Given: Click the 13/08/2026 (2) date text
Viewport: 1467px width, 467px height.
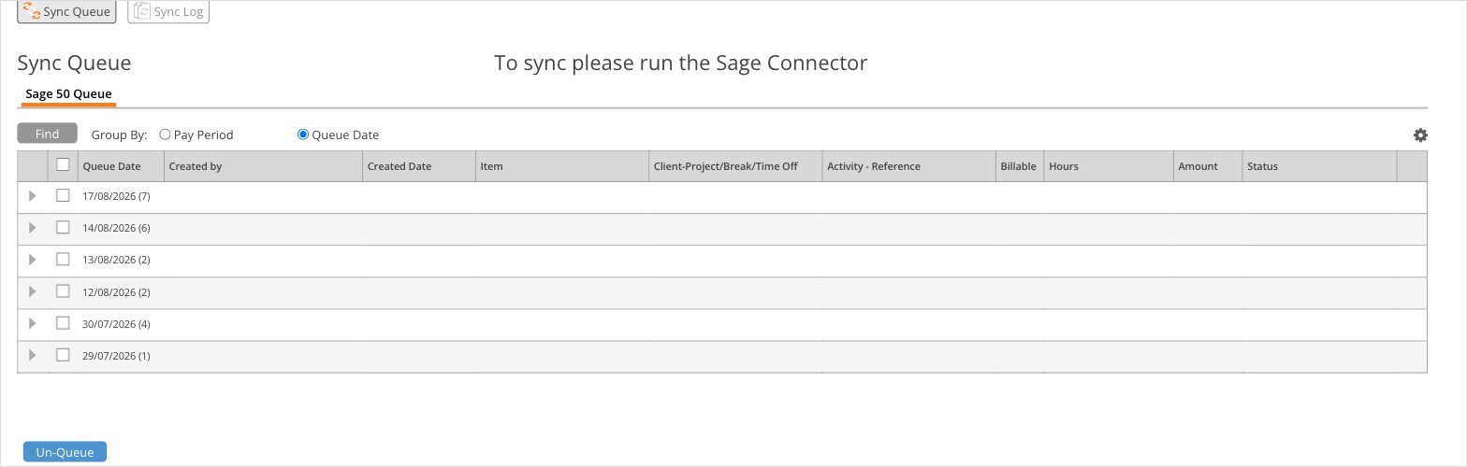Looking at the screenshot, I should (116, 260).
